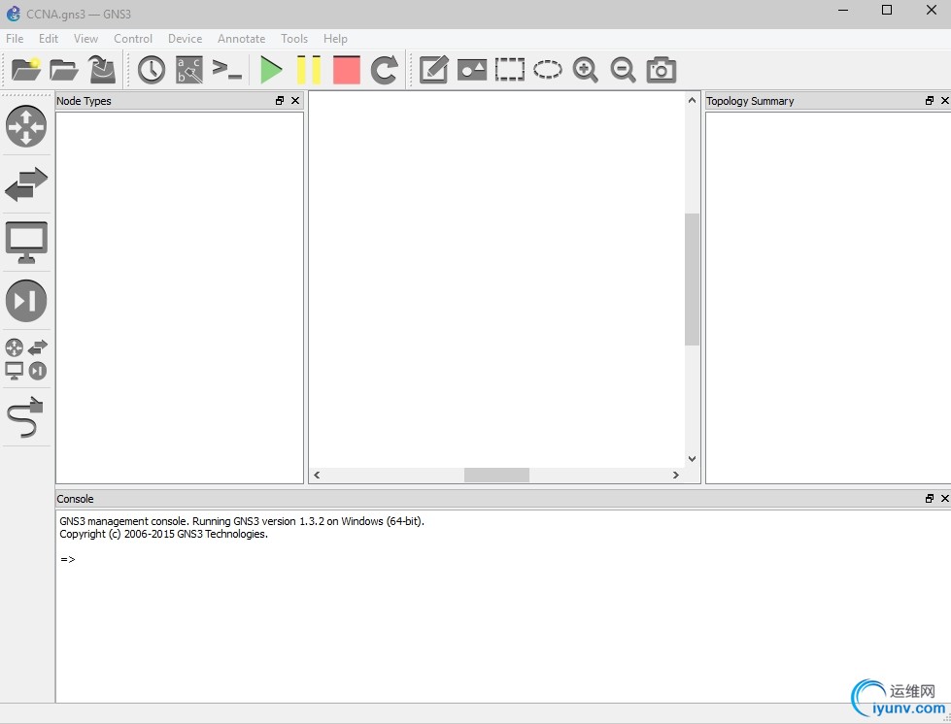Open the Annotate menu
The width and height of the screenshot is (951, 724).
click(x=241, y=38)
